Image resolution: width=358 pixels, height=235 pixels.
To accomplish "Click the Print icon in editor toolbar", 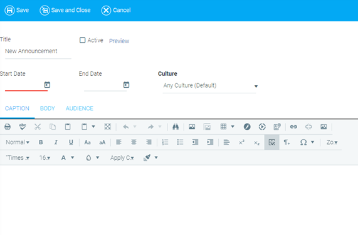I will 8,127.
